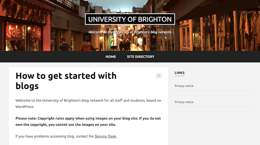Open the Home menu item
The width and height of the screenshot is (260, 145).
click(x=111, y=56)
